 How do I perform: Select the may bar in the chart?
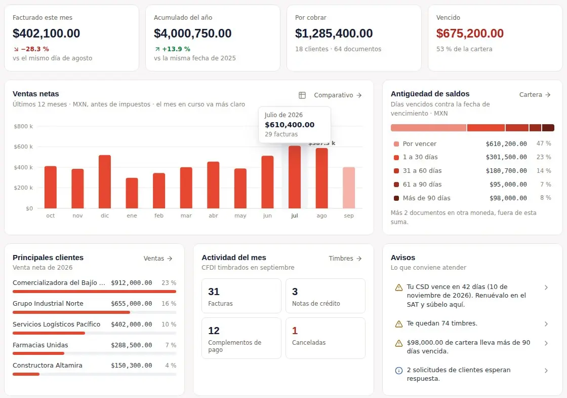[x=240, y=188]
